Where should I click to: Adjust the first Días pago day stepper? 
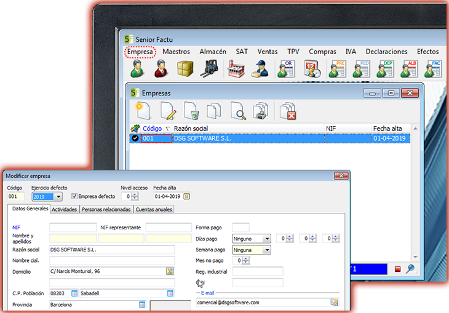(x=290, y=238)
